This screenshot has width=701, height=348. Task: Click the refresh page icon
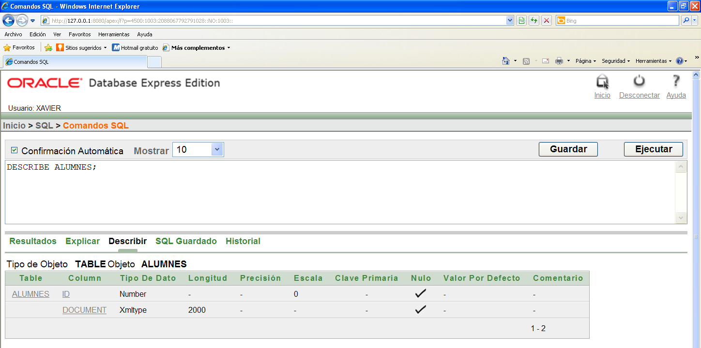(x=534, y=21)
